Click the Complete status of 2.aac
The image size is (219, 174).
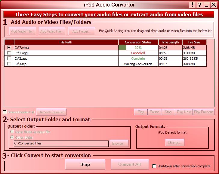(x=138, y=59)
